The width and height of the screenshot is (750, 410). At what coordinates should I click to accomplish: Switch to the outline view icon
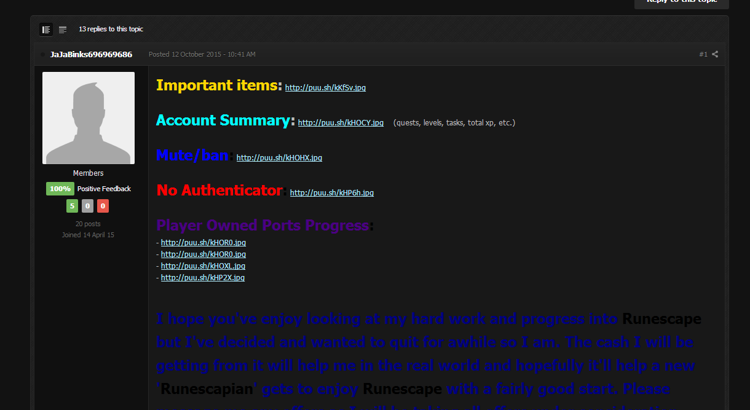[x=63, y=30]
